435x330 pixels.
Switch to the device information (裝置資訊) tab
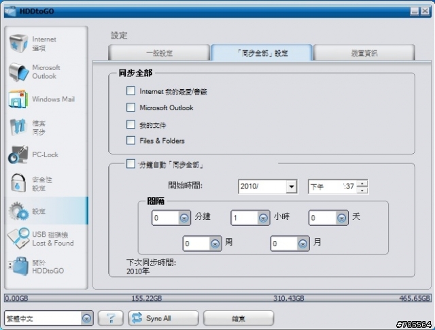click(364, 53)
